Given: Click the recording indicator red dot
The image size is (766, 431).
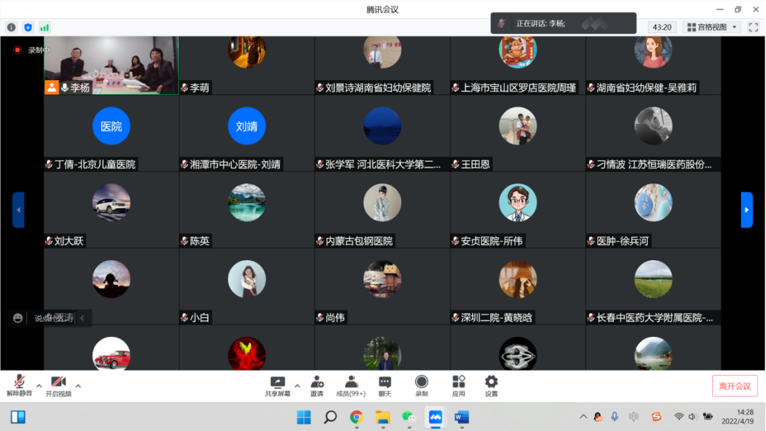Looking at the screenshot, I should pos(17,50).
